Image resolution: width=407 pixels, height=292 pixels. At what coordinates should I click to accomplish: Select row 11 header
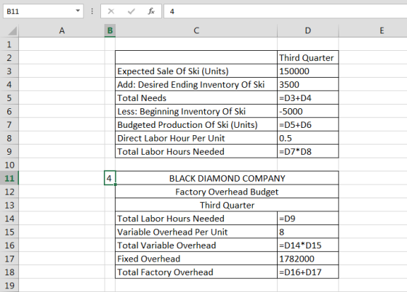pyautogui.click(x=9, y=178)
